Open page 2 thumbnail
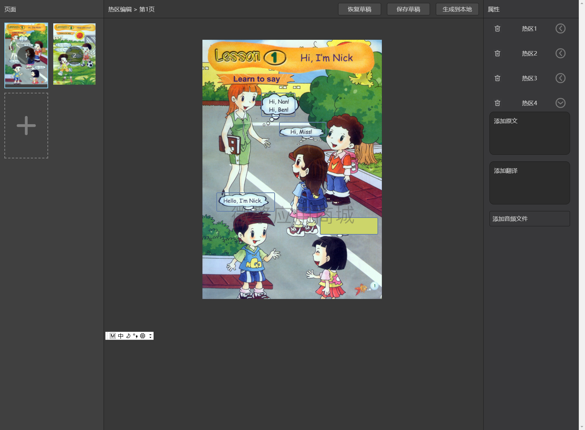The height and width of the screenshot is (430, 585). click(x=74, y=54)
